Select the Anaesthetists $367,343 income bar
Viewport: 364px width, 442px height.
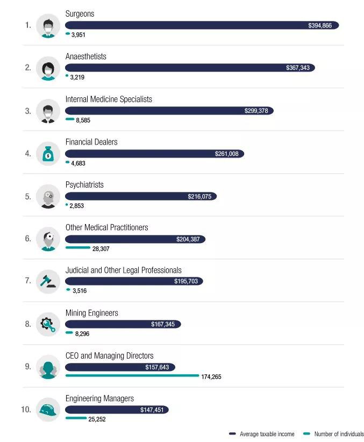(x=190, y=68)
